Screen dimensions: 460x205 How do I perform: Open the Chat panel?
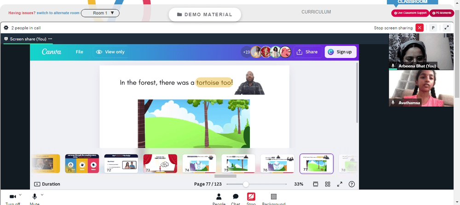[235, 199]
